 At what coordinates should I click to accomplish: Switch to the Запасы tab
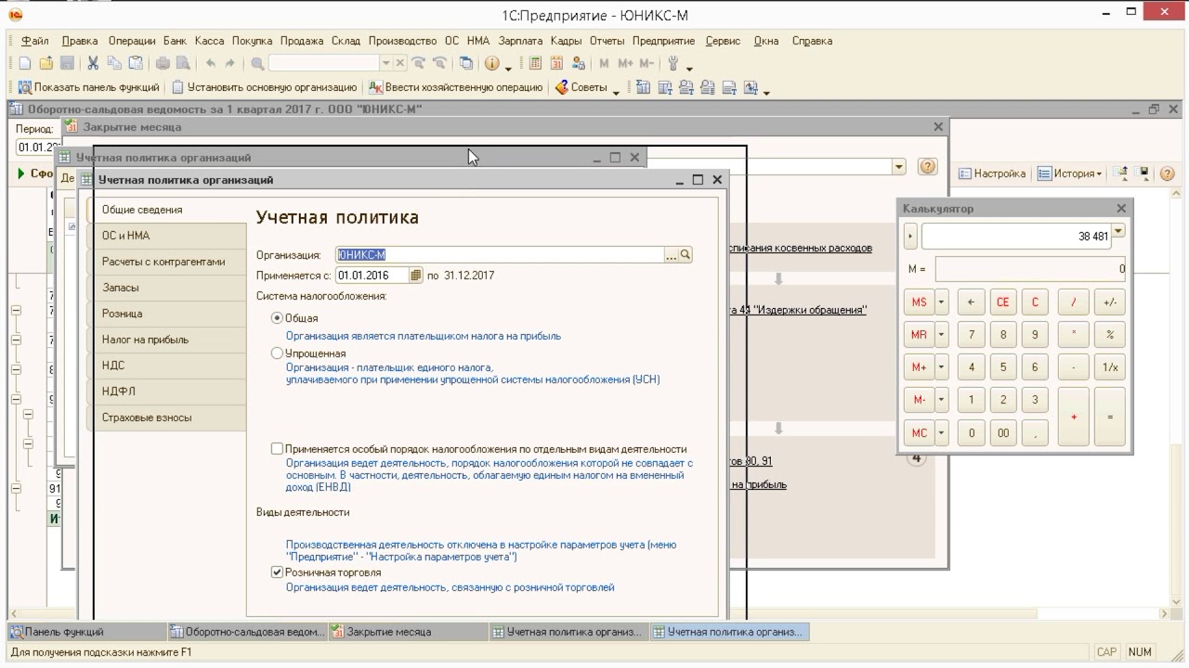(x=167, y=288)
